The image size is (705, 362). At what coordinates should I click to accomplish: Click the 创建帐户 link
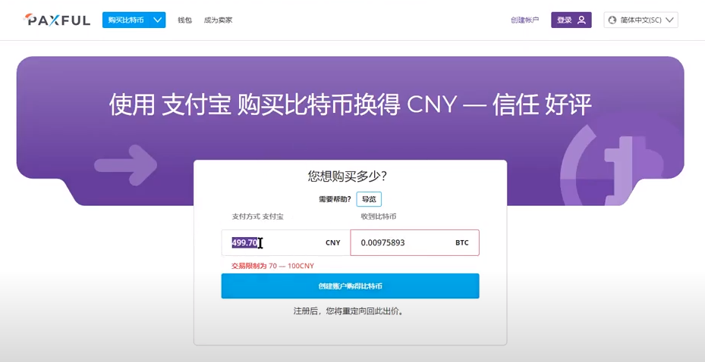[x=524, y=20]
